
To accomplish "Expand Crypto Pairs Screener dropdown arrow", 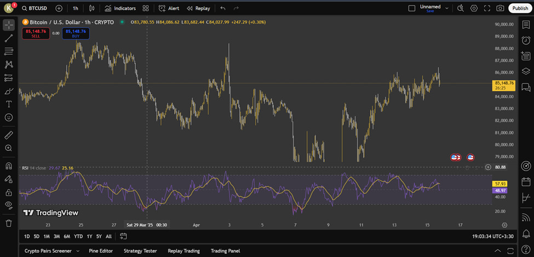I will [x=78, y=251].
